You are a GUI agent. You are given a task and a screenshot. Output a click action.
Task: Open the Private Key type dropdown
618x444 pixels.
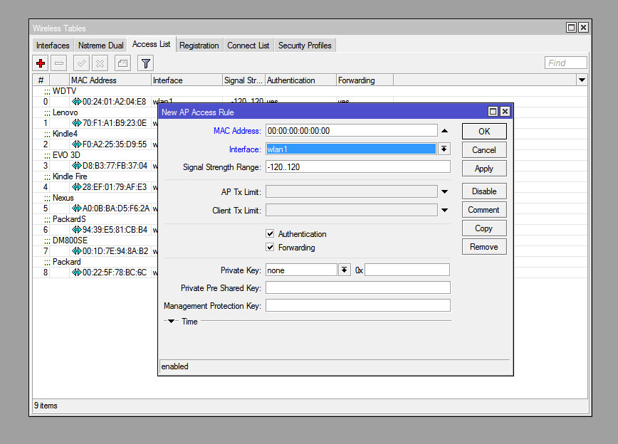click(x=345, y=270)
